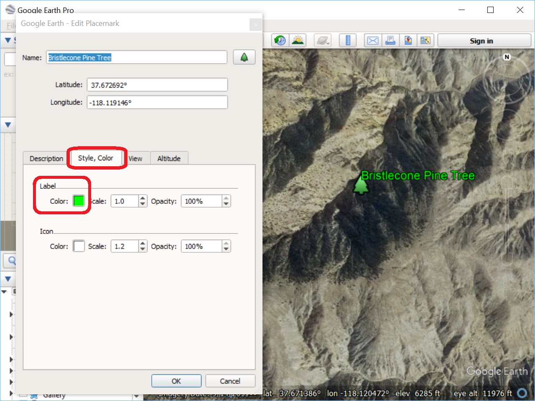Cancel the placemark edits
The height and width of the screenshot is (401, 535).
(x=230, y=381)
